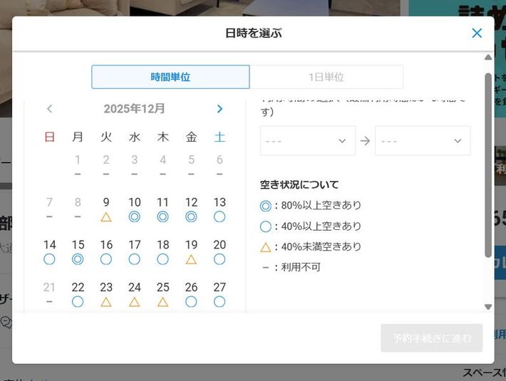Open the start time dropdown

point(307,141)
